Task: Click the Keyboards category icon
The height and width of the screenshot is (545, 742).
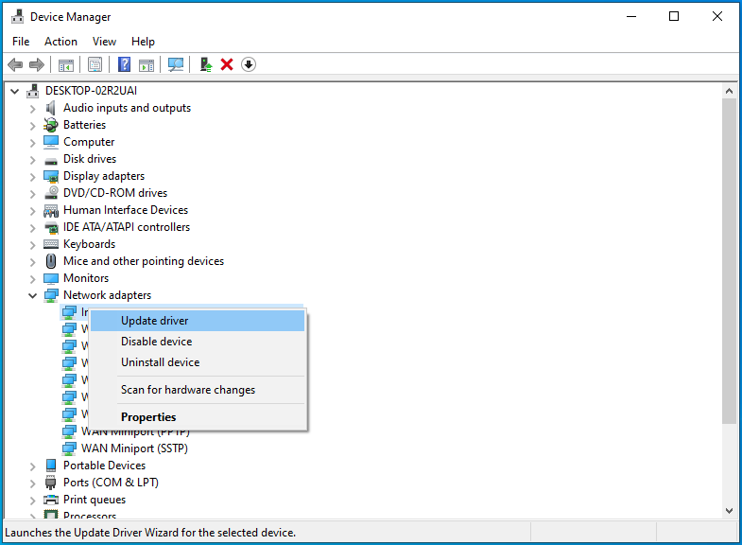Action: (51, 244)
